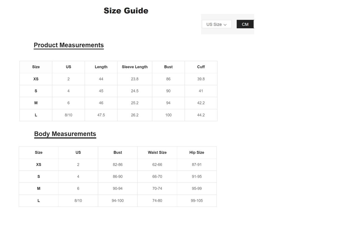Select the XS row label in Product Measurements
The width and height of the screenshot is (340, 245).
point(36,79)
